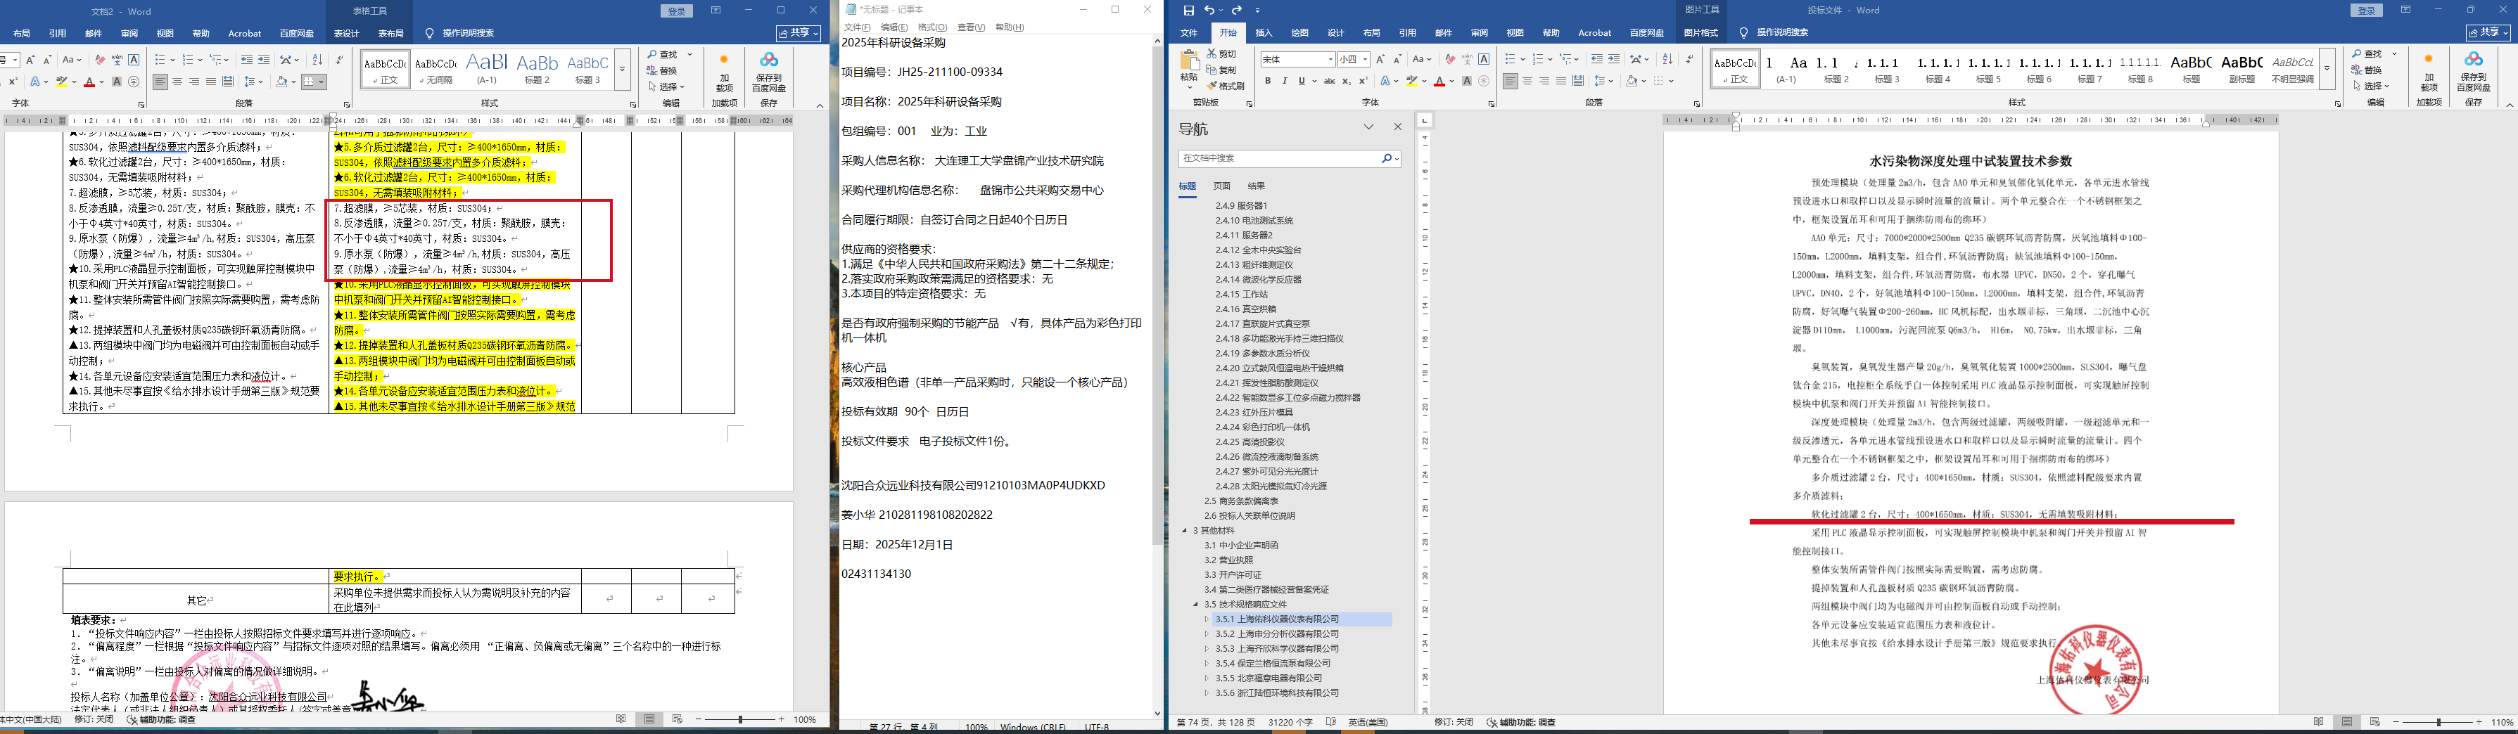2518x734 pixels.
Task: Select '3.5.2 上海申分分析仪器有限公司' heading
Action: 1277,634
